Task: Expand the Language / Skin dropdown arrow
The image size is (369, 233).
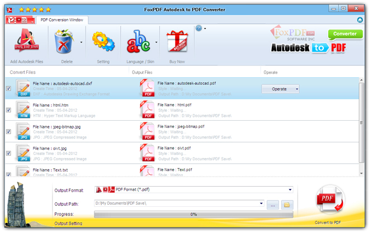Action: [156, 42]
